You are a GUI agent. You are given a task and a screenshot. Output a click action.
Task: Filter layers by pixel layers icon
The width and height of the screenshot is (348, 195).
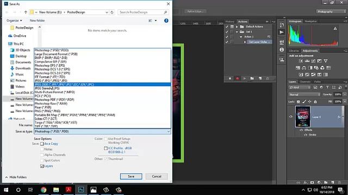[x=315, y=87]
